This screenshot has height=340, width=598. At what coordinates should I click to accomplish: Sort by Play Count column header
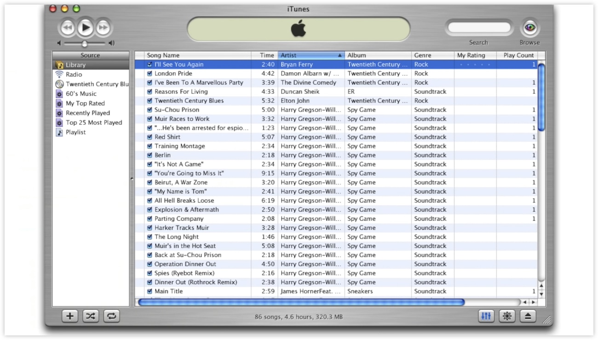tap(517, 55)
